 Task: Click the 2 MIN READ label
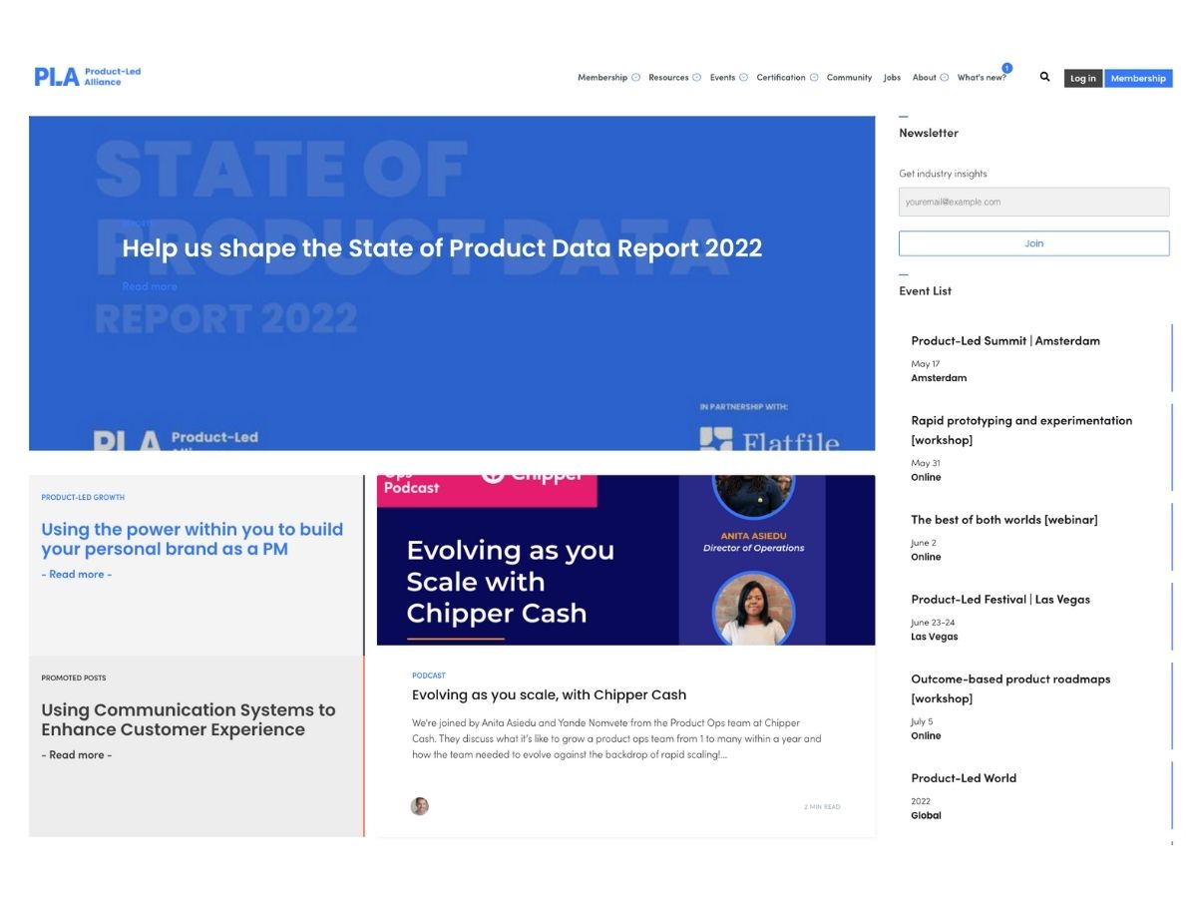click(822, 807)
